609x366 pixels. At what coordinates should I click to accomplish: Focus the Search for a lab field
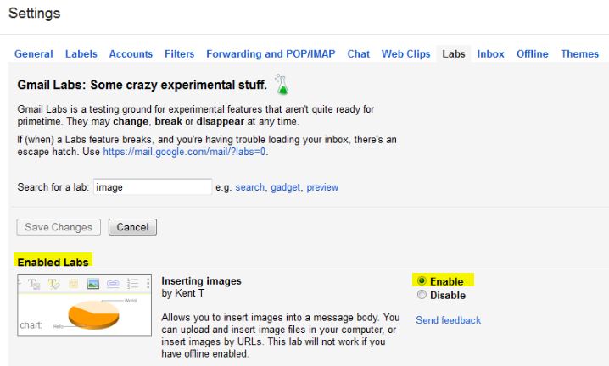point(153,187)
